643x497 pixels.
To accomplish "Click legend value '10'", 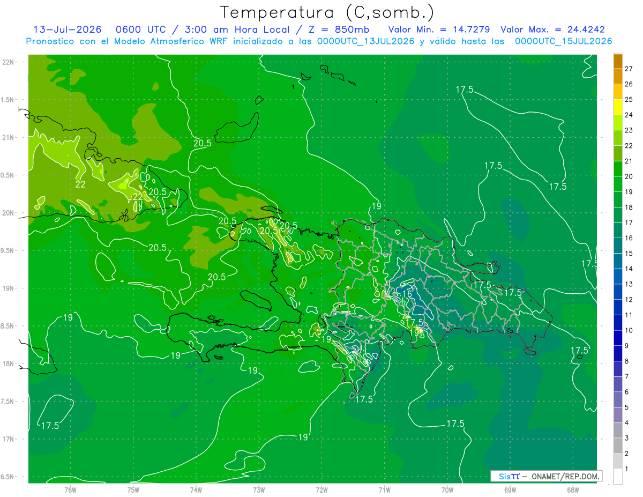I will click(x=630, y=330).
